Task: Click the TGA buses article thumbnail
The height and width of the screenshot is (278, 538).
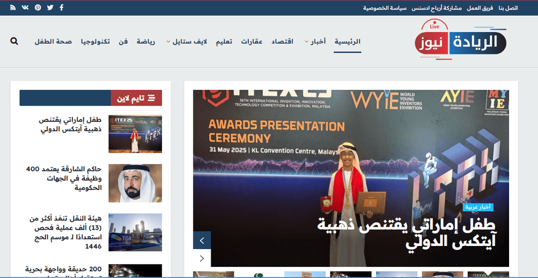Action: tap(135, 232)
